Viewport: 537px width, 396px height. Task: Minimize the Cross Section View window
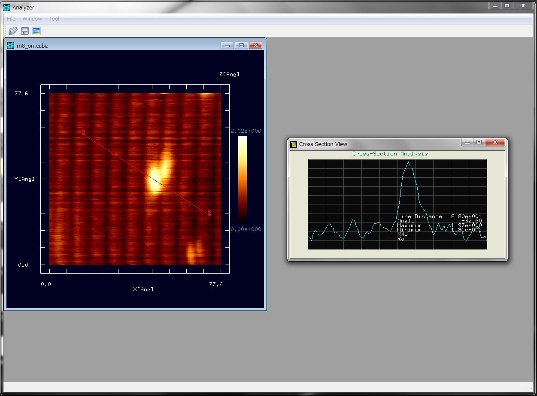pos(467,143)
